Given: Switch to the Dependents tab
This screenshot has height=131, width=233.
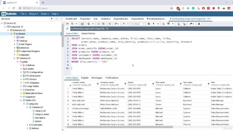Looking at the screenshot, I should [138, 19].
